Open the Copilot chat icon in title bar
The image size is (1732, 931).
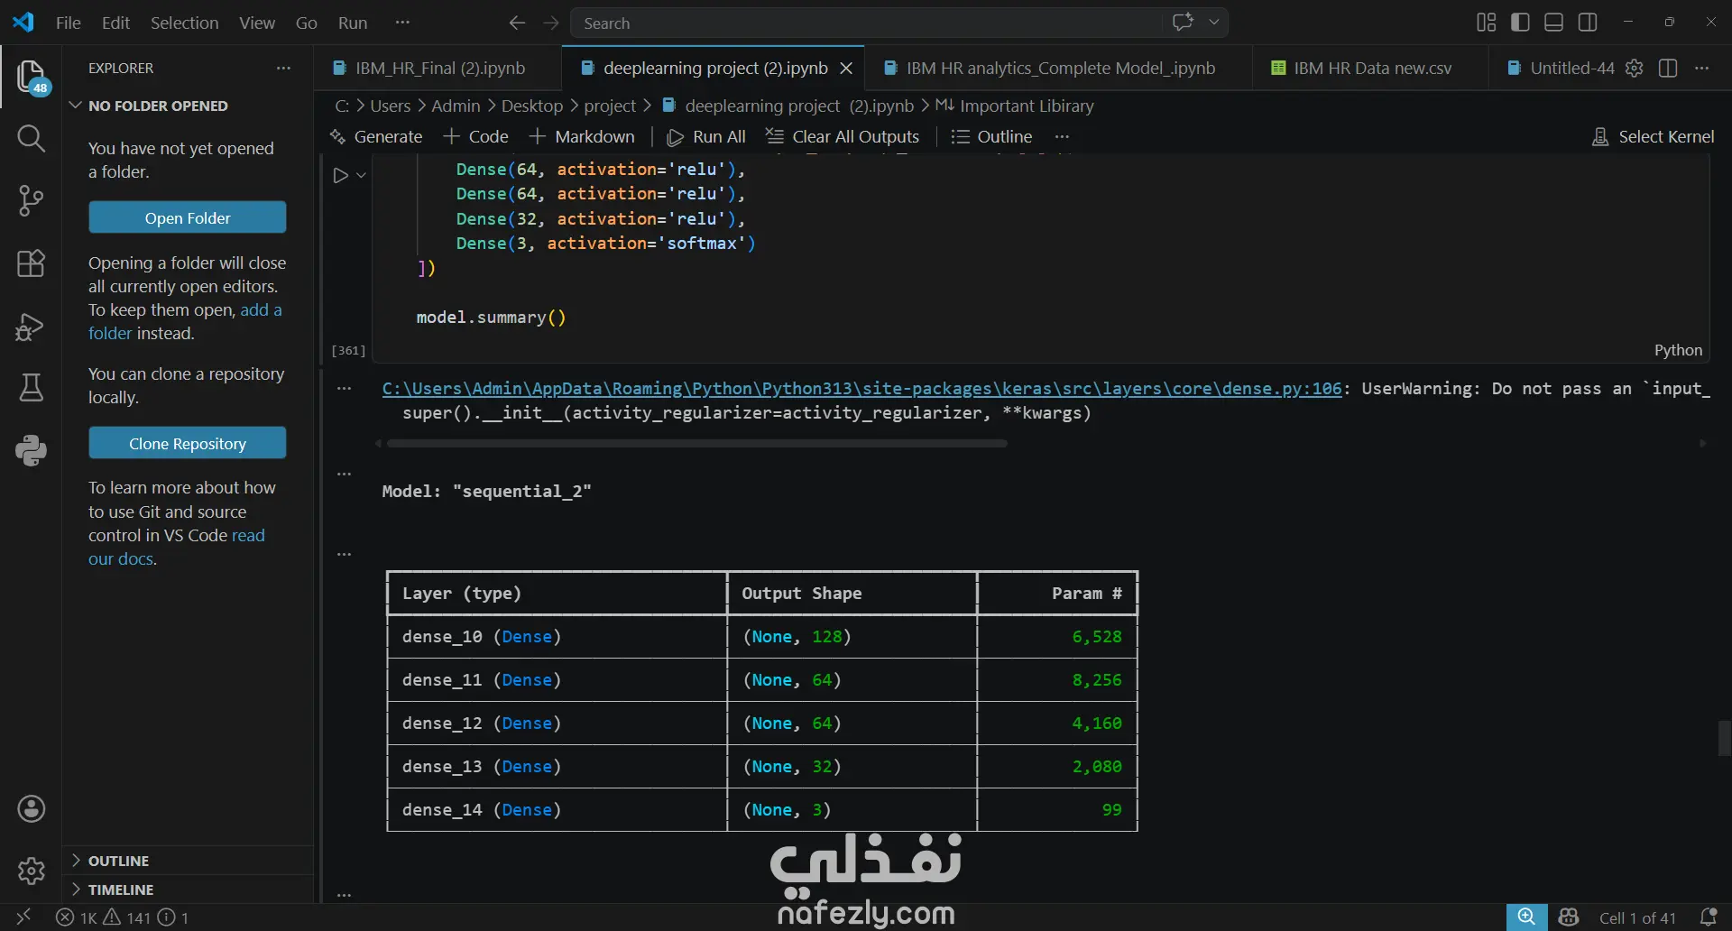(x=1183, y=23)
